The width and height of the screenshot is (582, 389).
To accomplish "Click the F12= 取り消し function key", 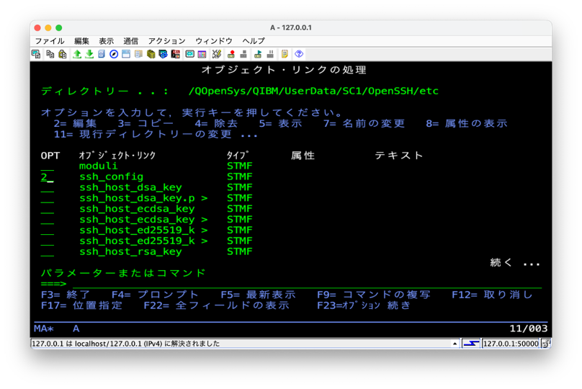I will point(492,295).
